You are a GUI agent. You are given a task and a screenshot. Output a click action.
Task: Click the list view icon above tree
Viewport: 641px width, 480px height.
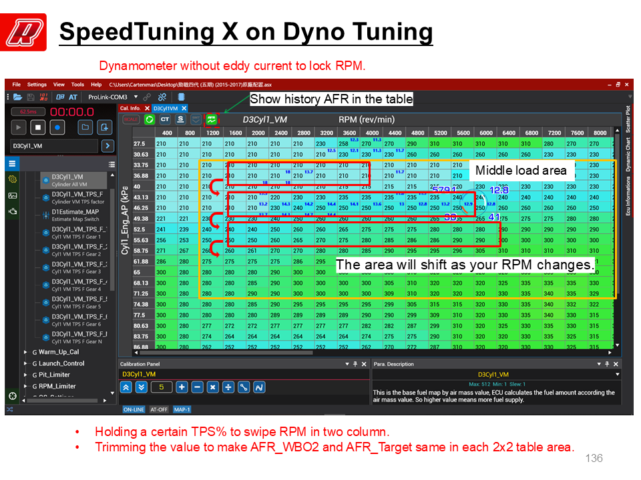pos(112,165)
